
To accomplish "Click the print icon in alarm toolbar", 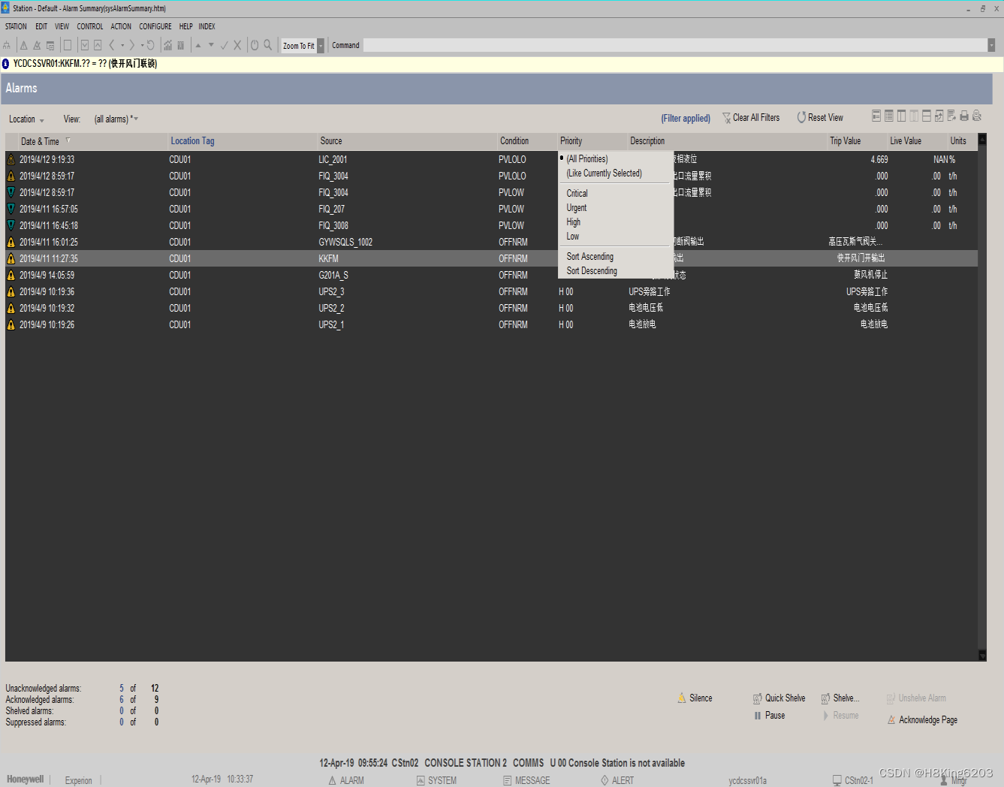I will (964, 116).
